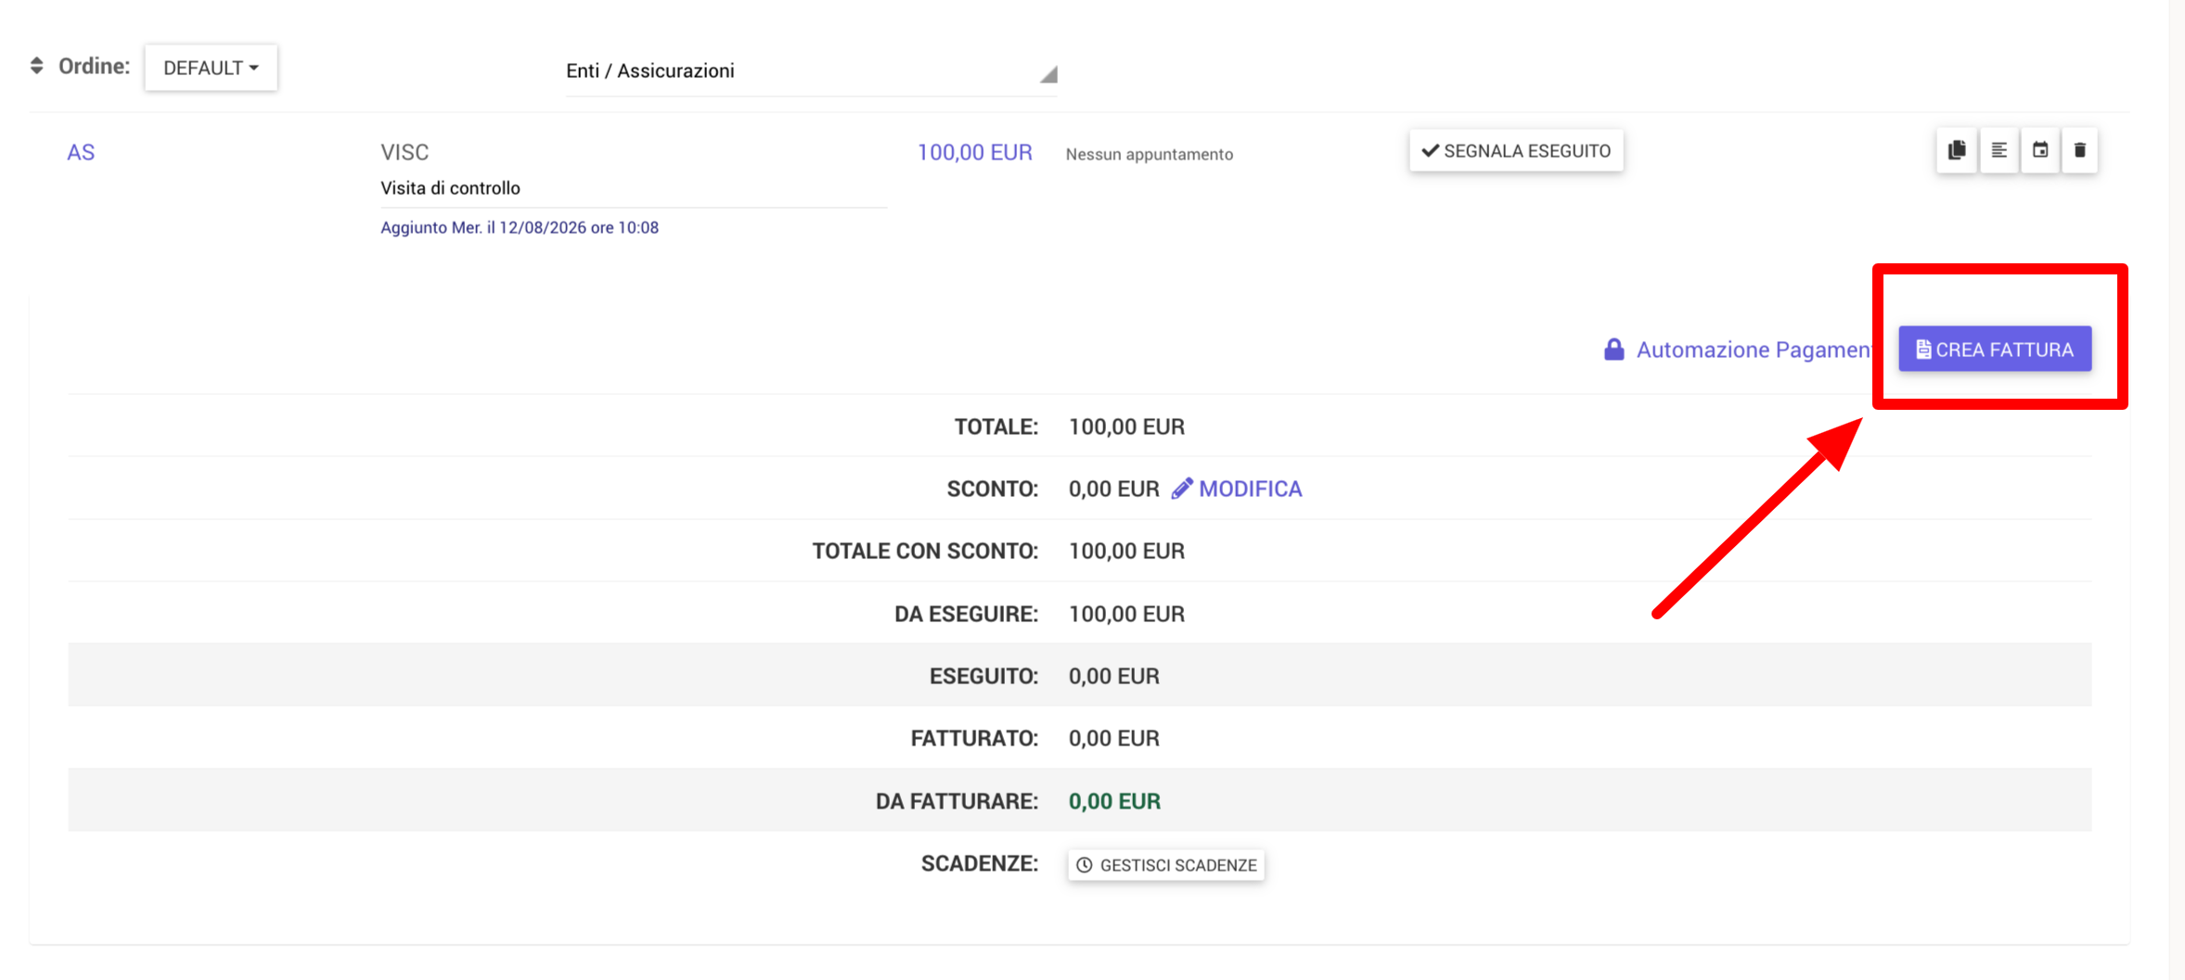Open the Automazione Pagamenti link
The width and height of the screenshot is (2185, 980).
point(1753,350)
